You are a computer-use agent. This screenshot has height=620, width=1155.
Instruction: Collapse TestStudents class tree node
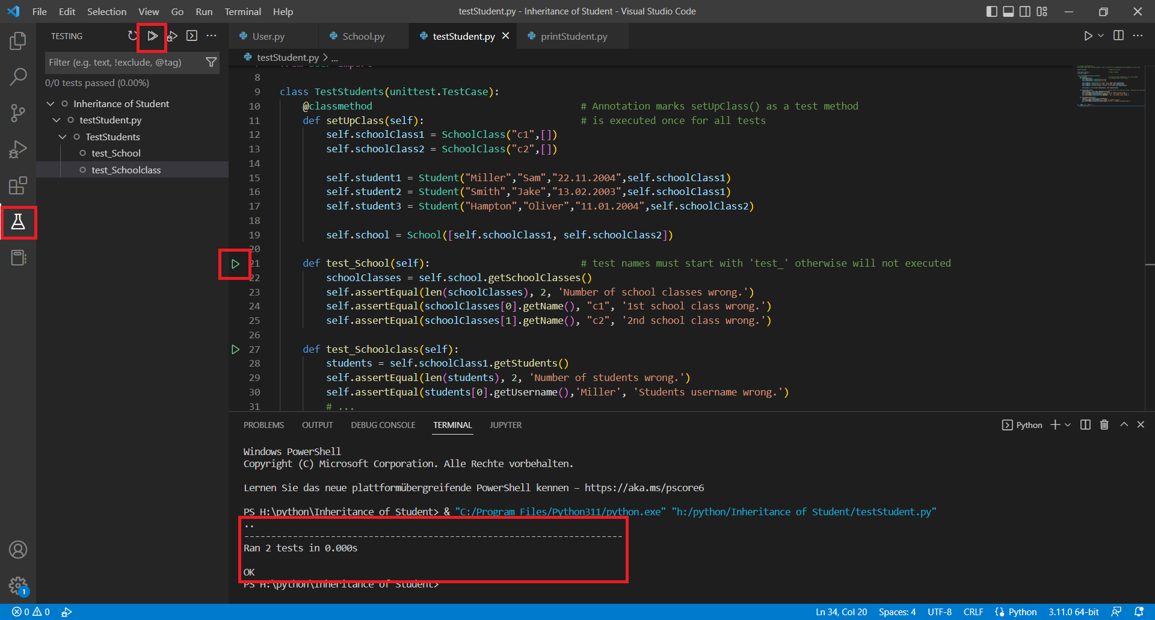coord(63,137)
